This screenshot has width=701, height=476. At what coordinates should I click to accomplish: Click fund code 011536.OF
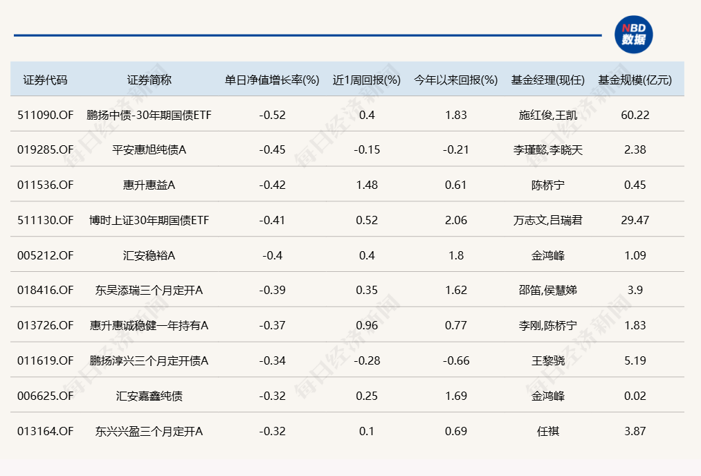pos(46,185)
